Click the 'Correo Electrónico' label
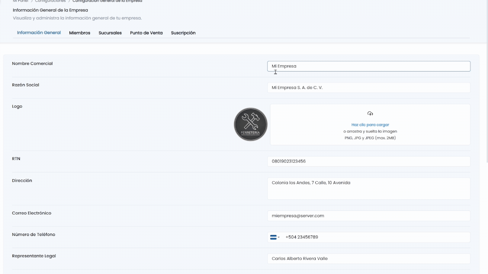This screenshot has width=488, height=274. [32, 213]
